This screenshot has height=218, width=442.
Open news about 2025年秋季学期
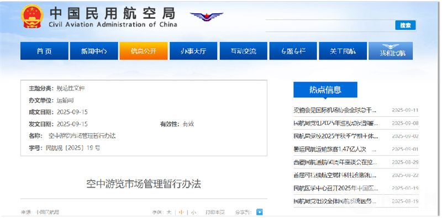pos(335,136)
